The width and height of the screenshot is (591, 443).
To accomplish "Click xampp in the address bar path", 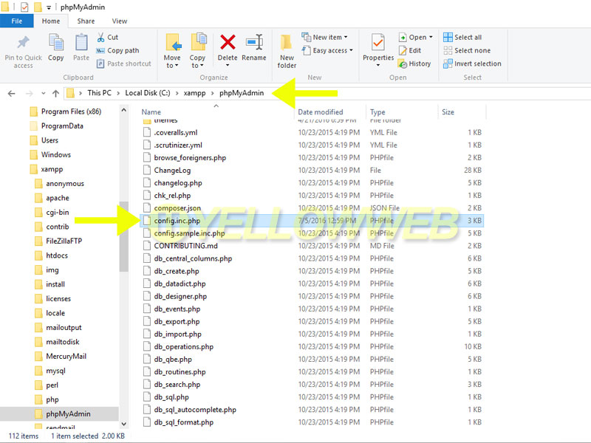I will [x=197, y=93].
